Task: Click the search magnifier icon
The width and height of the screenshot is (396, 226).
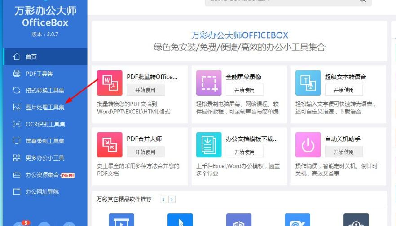Action: tap(362, 1)
